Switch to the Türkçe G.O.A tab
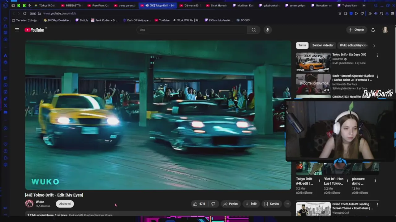The width and height of the screenshot is (396, 222). coord(45,6)
